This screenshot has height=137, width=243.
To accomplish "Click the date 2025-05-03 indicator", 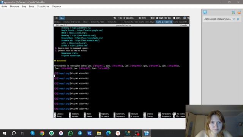I will click(x=163, y=18).
